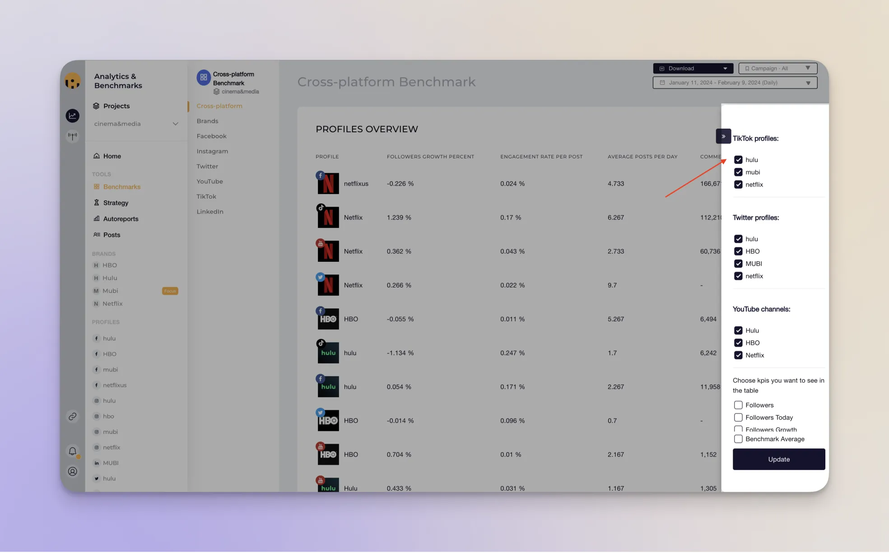The width and height of the screenshot is (889, 553).
Task: Open the user account icon
Action: 72,471
